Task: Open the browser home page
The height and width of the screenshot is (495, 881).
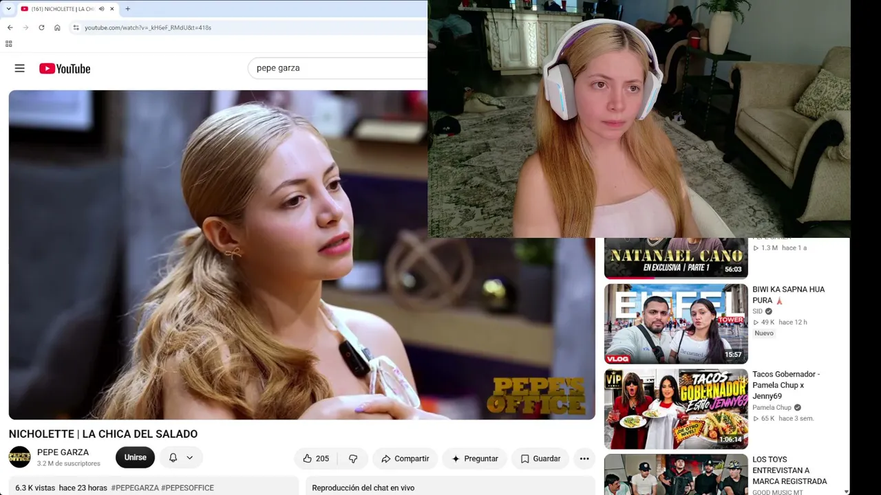Action: point(57,27)
